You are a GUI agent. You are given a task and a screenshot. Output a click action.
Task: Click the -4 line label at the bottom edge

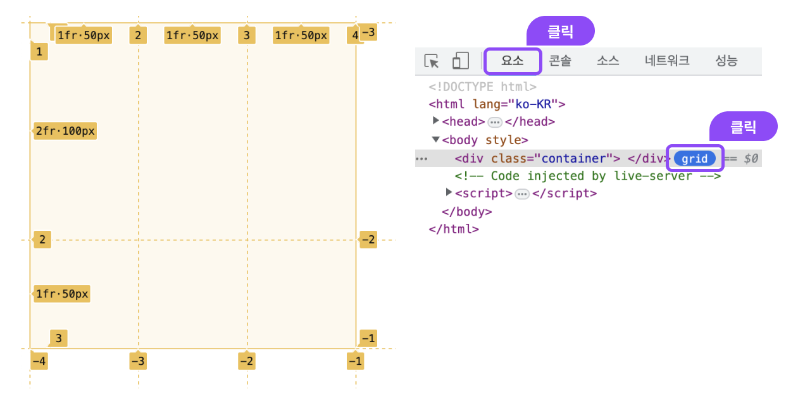click(x=39, y=361)
